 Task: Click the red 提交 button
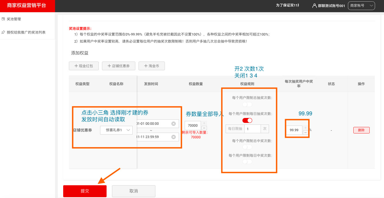point(85,191)
